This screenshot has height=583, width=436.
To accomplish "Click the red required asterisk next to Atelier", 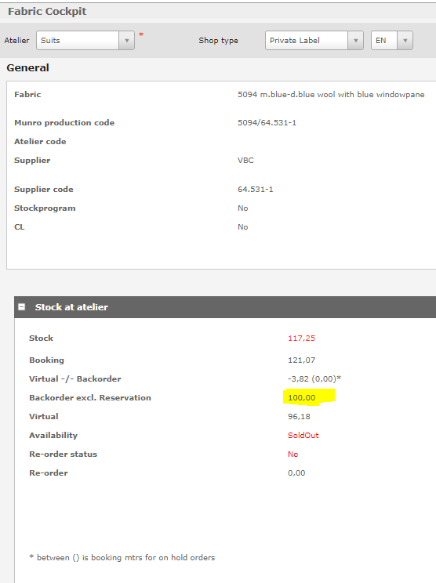I will 141,34.
